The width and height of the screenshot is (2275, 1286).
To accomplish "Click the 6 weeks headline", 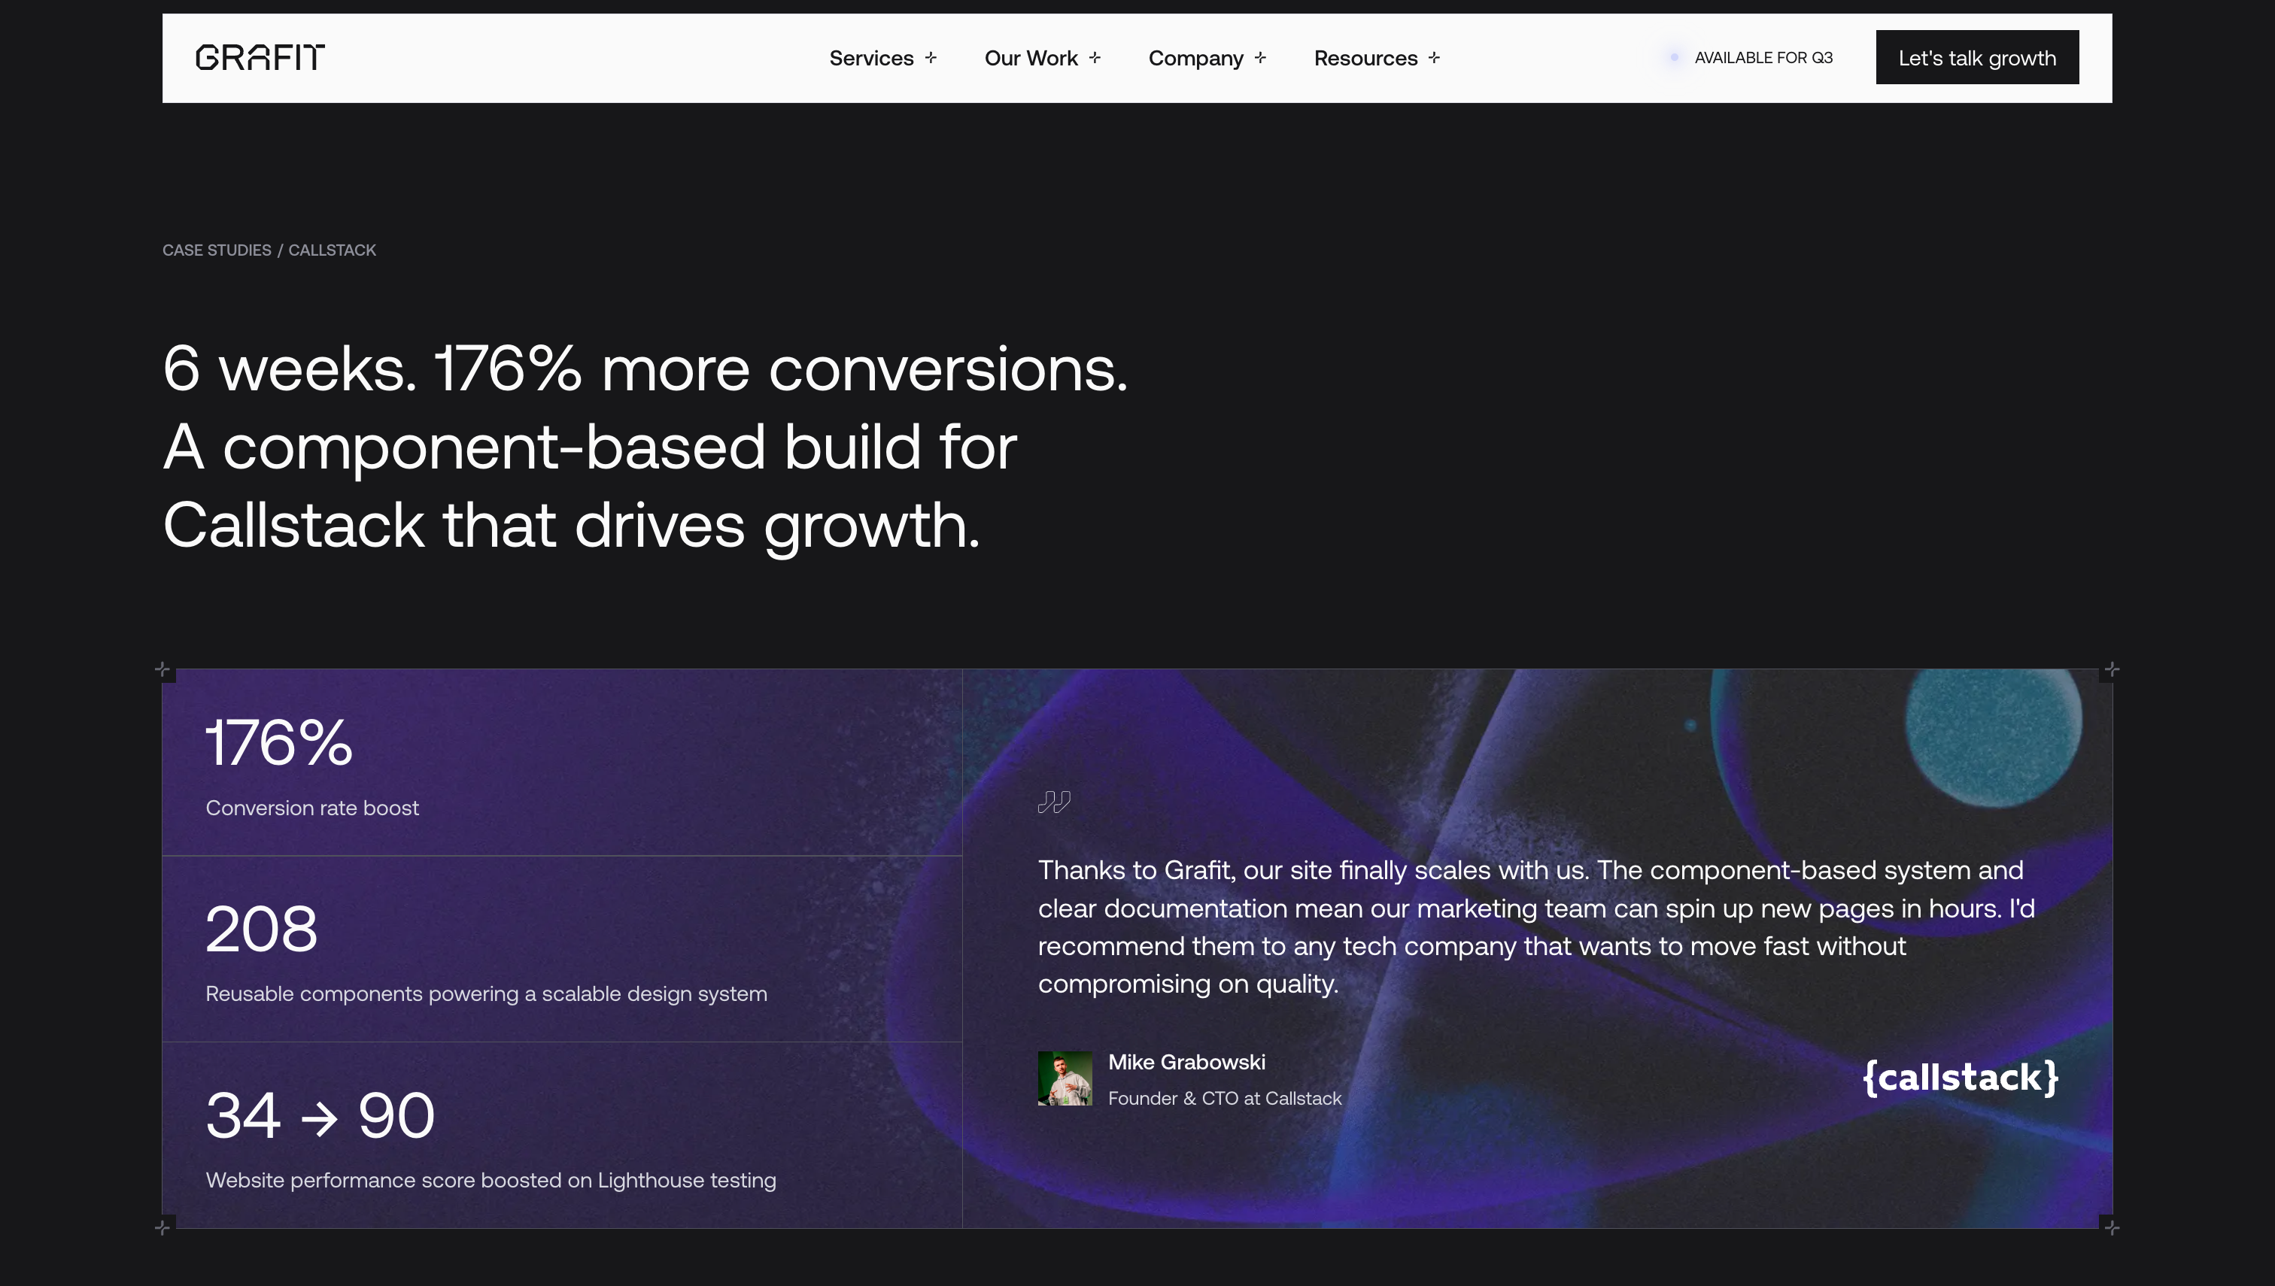I will (645, 447).
